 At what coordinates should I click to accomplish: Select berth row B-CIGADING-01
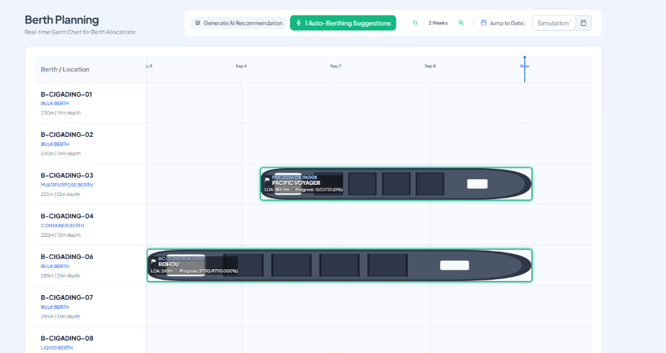pyautogui.click(x=313, y=103)
